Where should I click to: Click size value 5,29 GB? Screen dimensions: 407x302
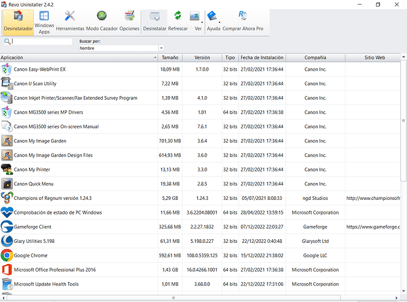(x=170, y=198)
